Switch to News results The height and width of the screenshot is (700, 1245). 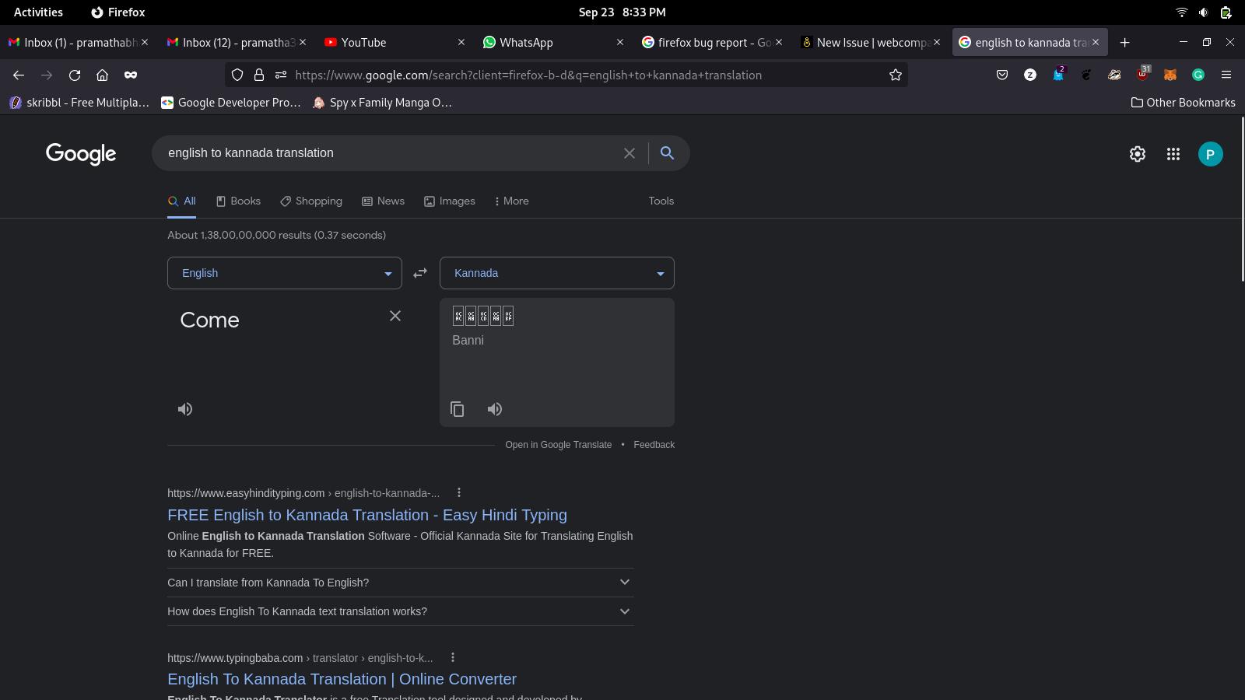[383, 201]
